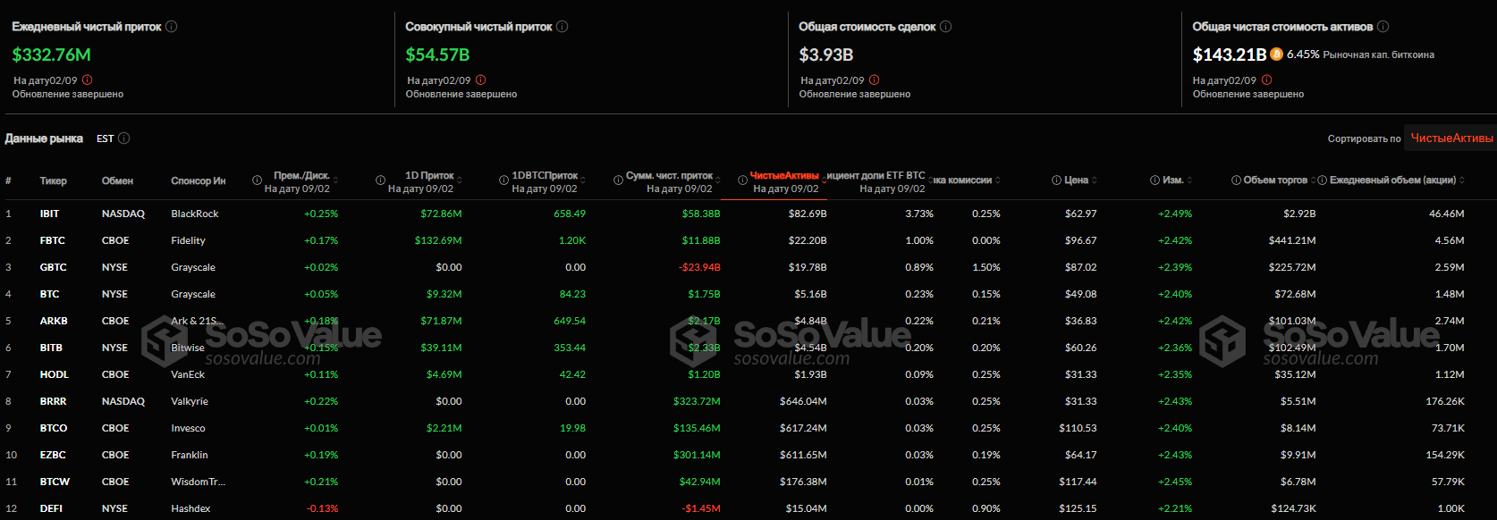Viewport: 1497px width, 520px height.
Task: Click info icon beside Ежедневный чистый приток
Action: [172, 27]
